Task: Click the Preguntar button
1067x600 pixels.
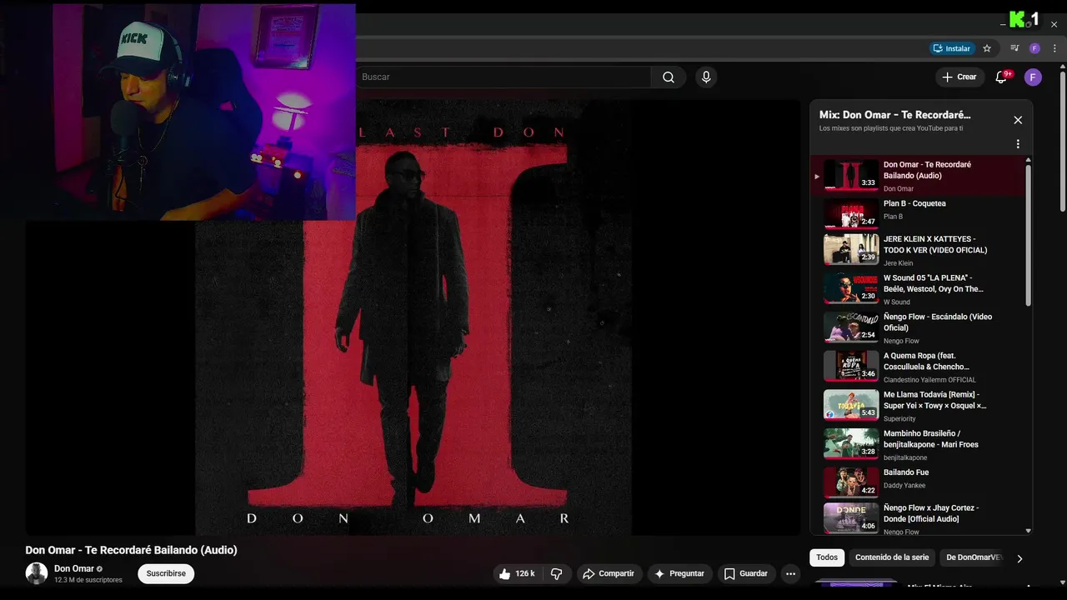Action: (x=679, y=573)
